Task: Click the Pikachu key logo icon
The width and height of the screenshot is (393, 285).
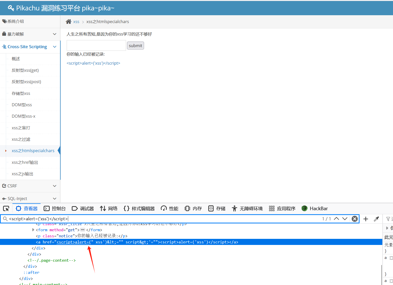Action: click(x=11, y=8)
